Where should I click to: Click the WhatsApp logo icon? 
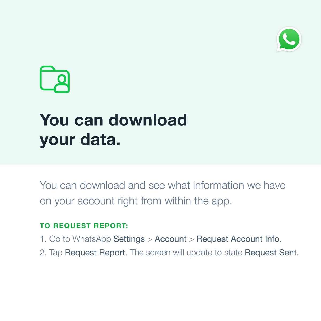(289, 39)
